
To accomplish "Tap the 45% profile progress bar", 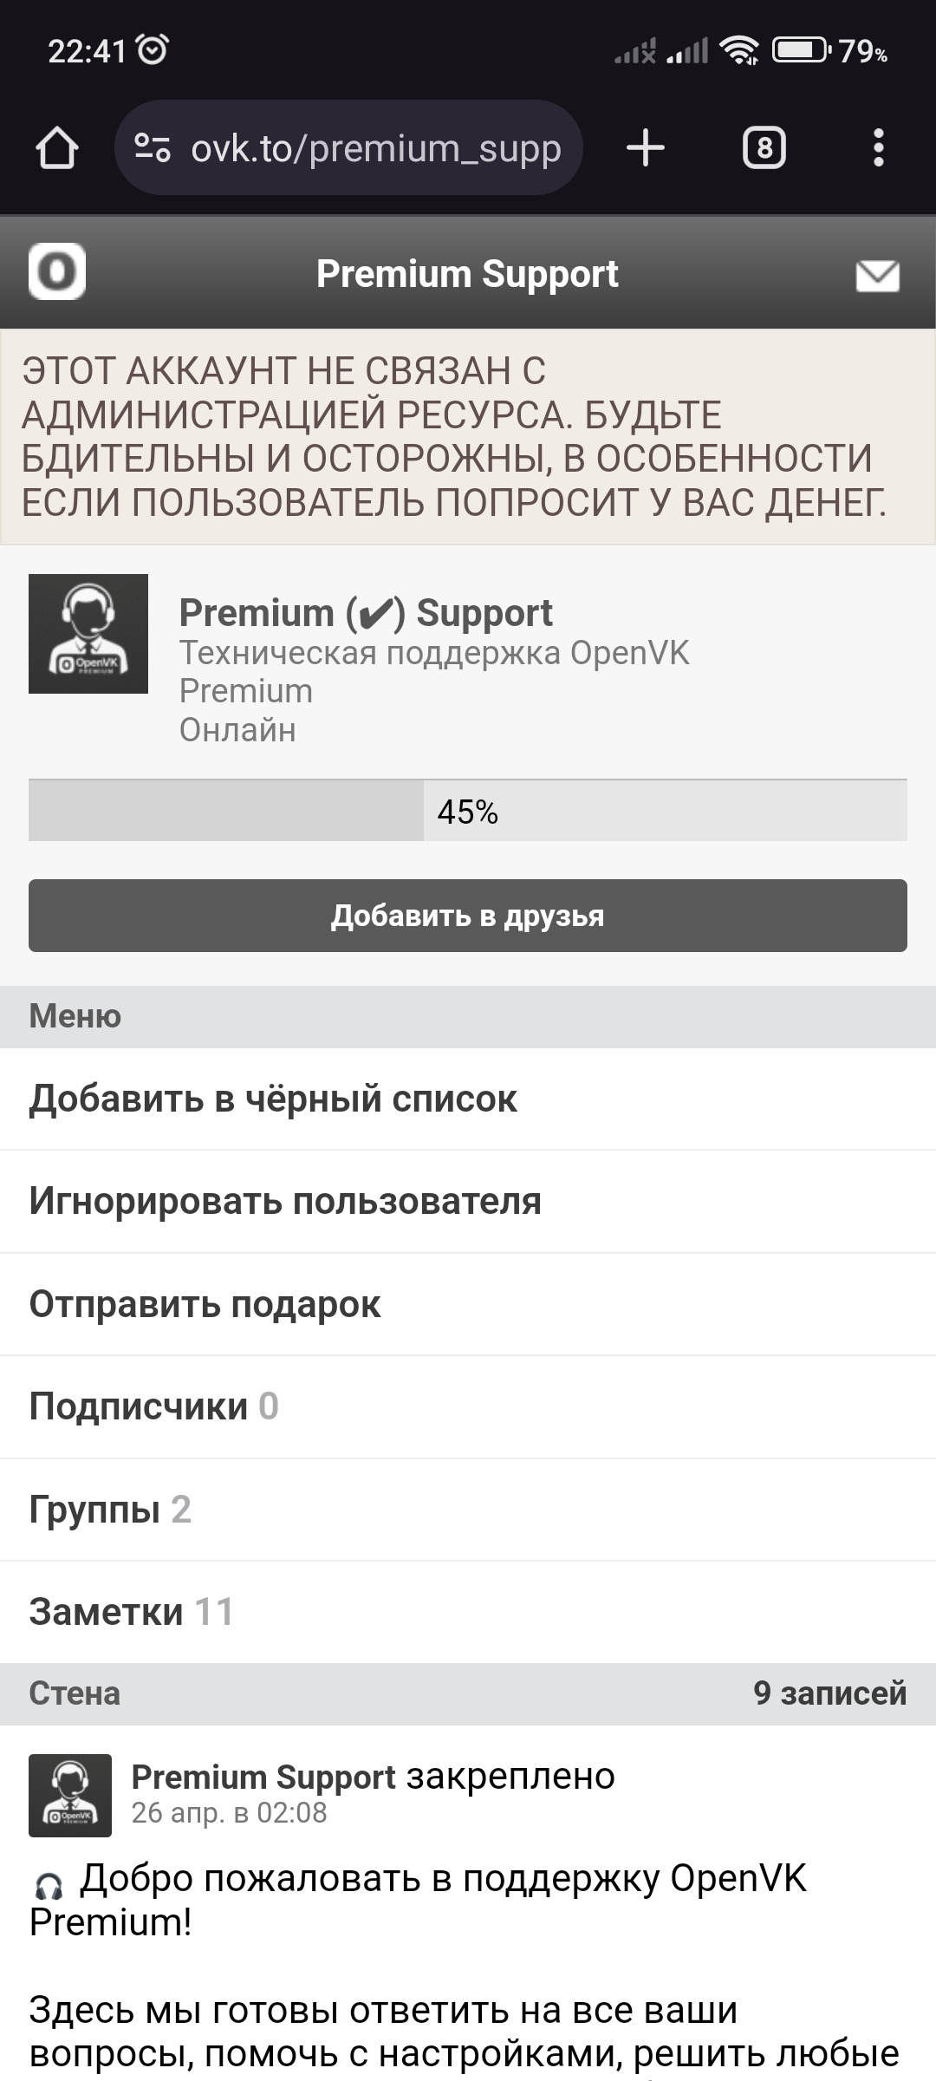I will 468,811.
